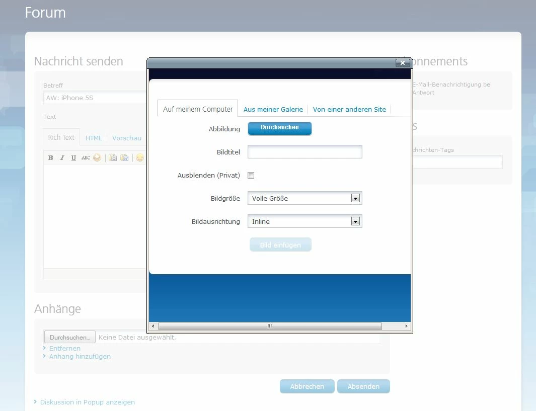
Task: Click the dialog horizontal scrollbar thumb
Action: [x=270, y=326]
